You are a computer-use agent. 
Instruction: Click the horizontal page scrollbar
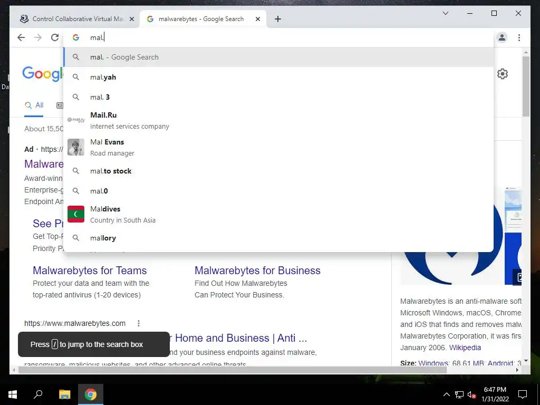coord(233,370)
